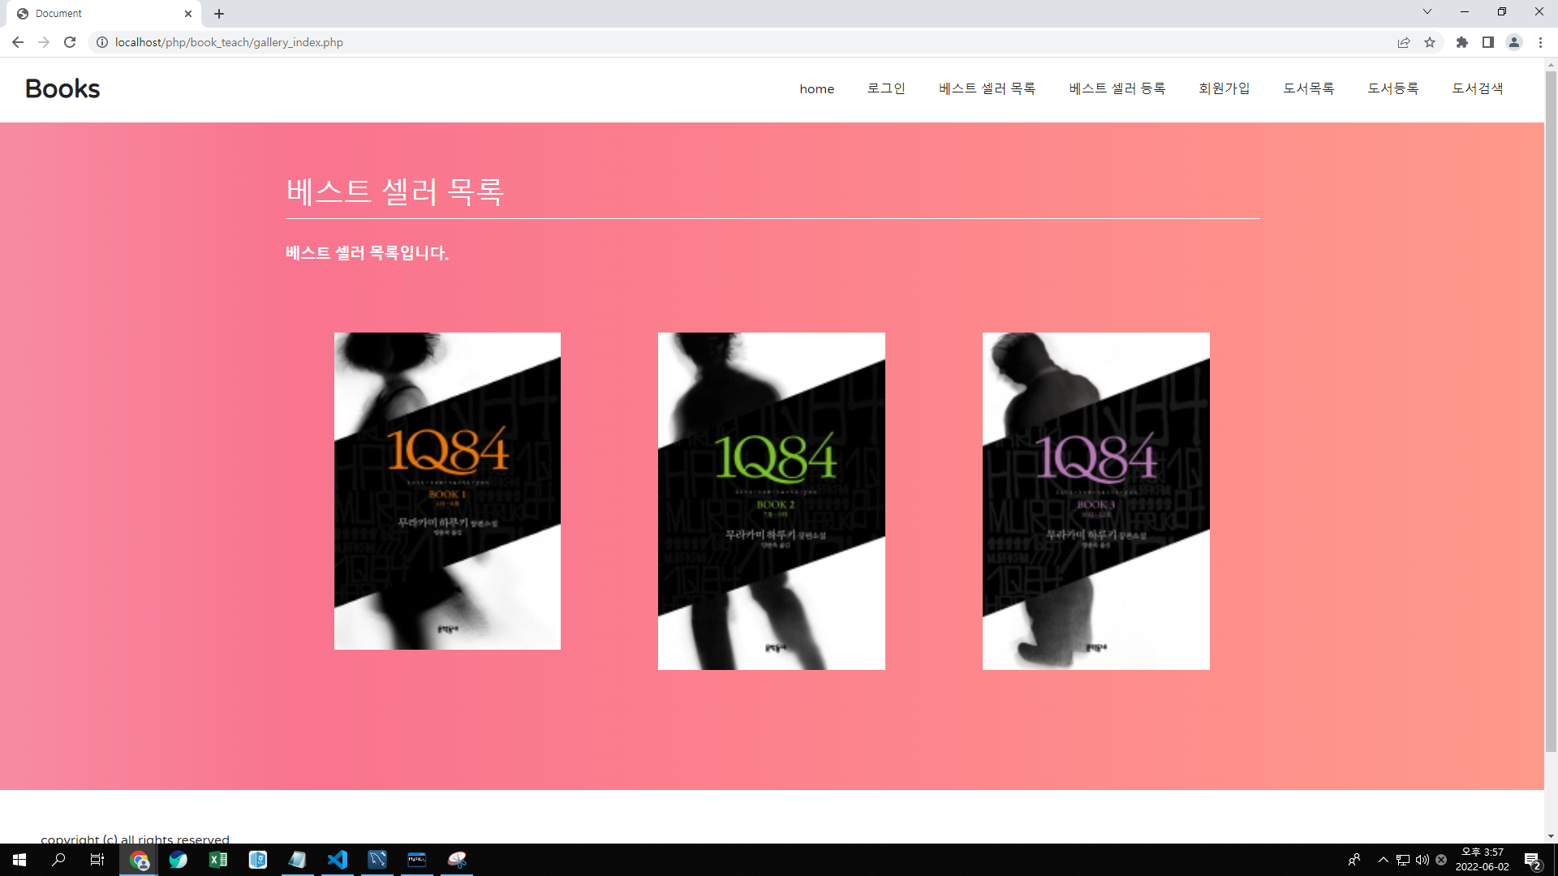Open the Extensions puzzle icon

[x=1461, y=42]
